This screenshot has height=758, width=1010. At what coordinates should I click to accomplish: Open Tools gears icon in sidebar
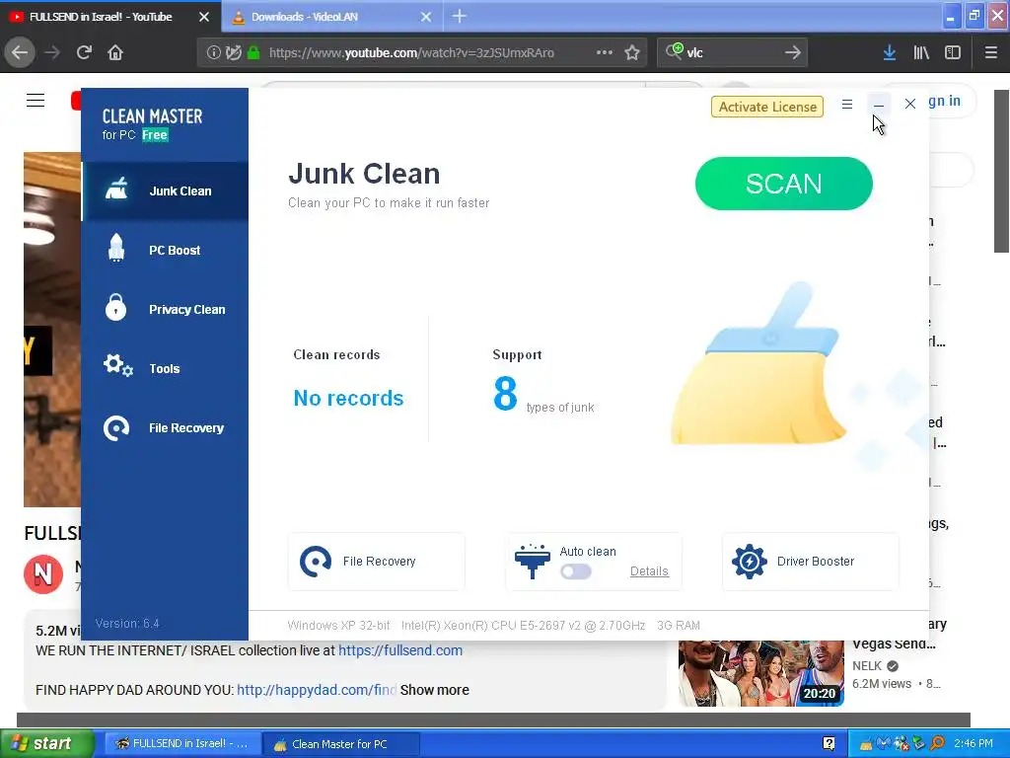[118, 367]
